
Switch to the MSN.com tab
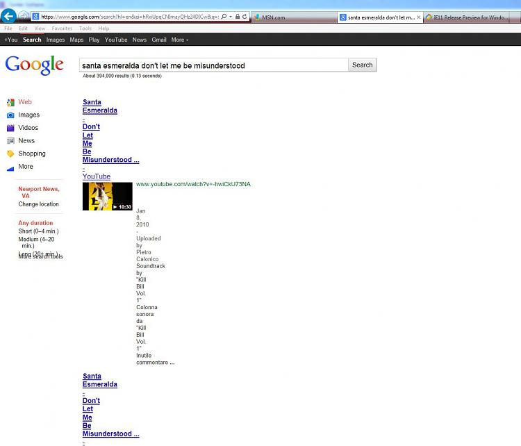pyautogui.click(x=294, y=17)
